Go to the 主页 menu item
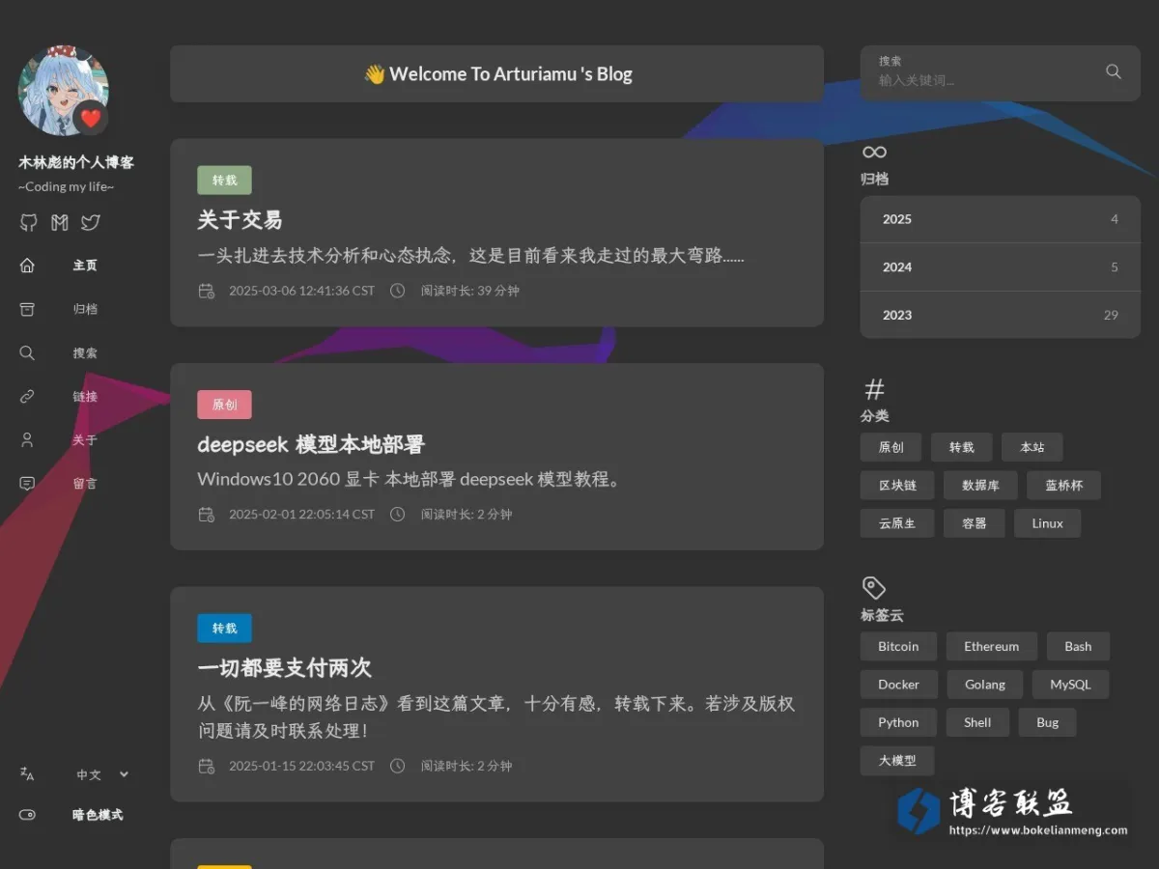The image size is (1159, 869). coord(85,266)
